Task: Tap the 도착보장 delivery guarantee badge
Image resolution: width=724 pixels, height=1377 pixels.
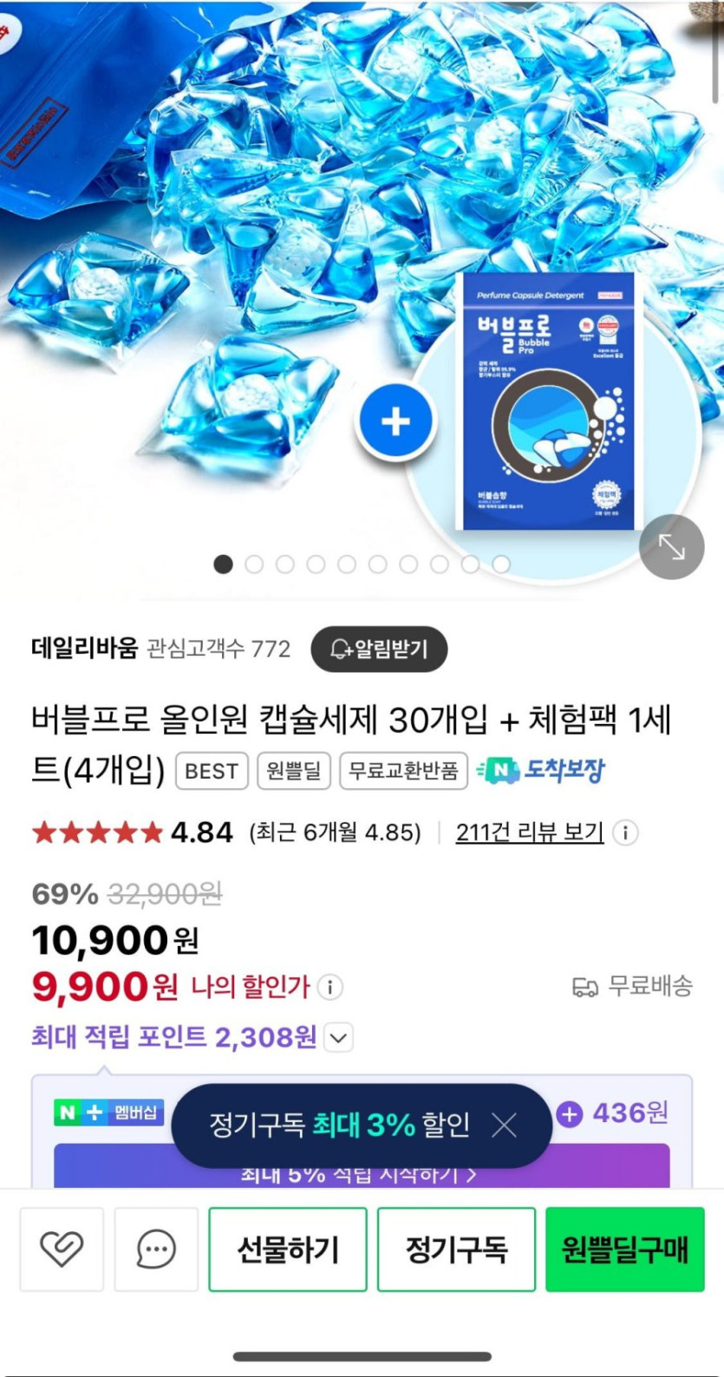Action: pyautogui.click(x=541, y=770)
